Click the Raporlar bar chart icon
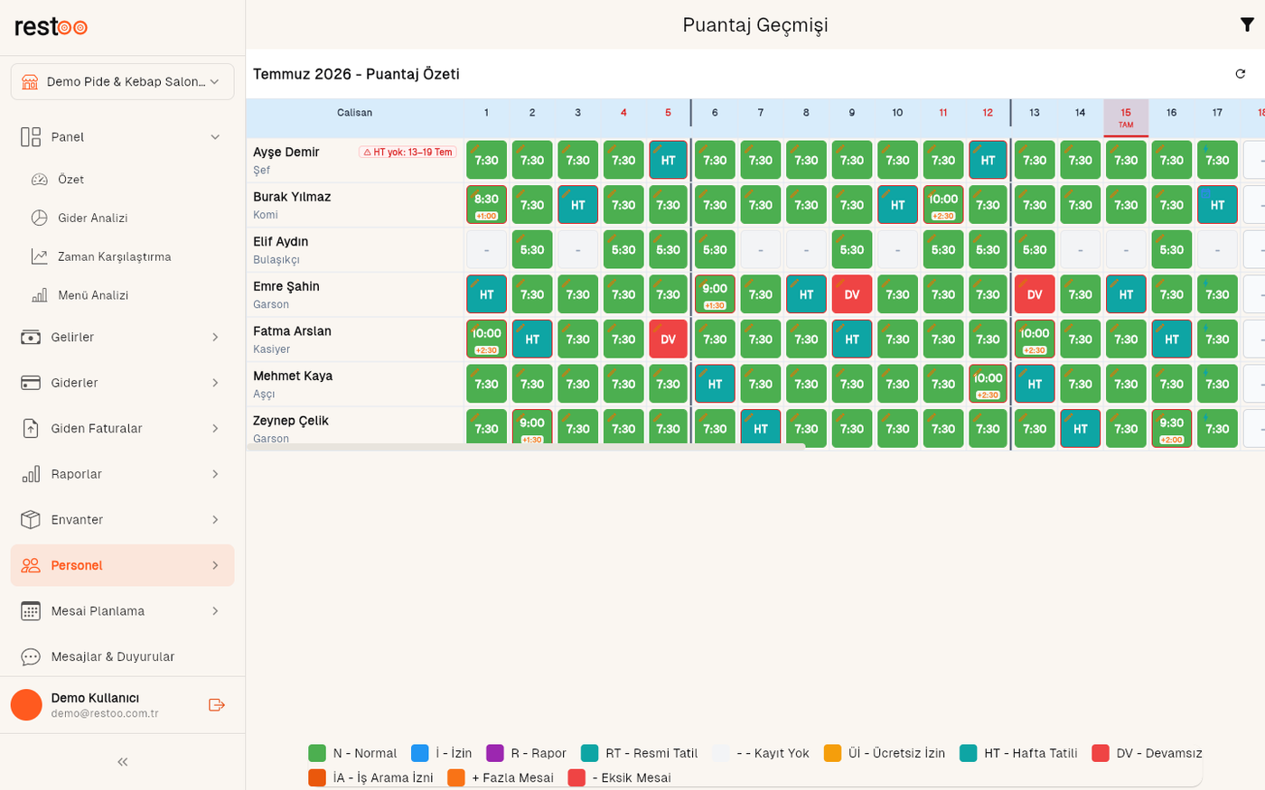Viewport: 1265px width, 790px height. click(x=31, y=474)
